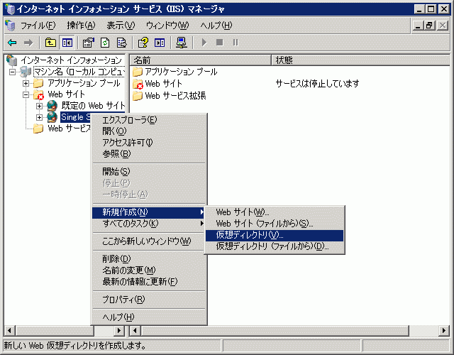Choose 開く(O) from context menu
454x355 pixels.
tap(149, 131)
